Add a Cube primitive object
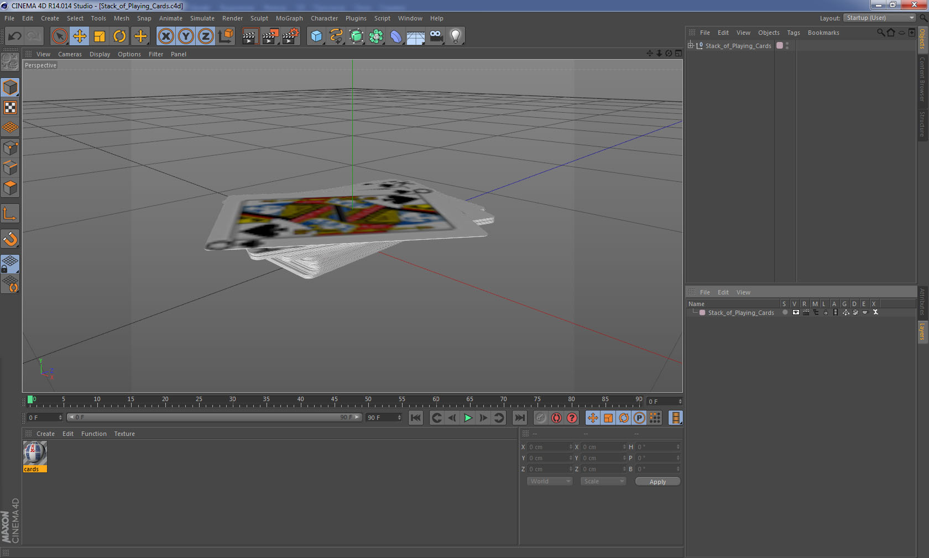This screenshot has width=929, height=558. click(x=316, y=36)
